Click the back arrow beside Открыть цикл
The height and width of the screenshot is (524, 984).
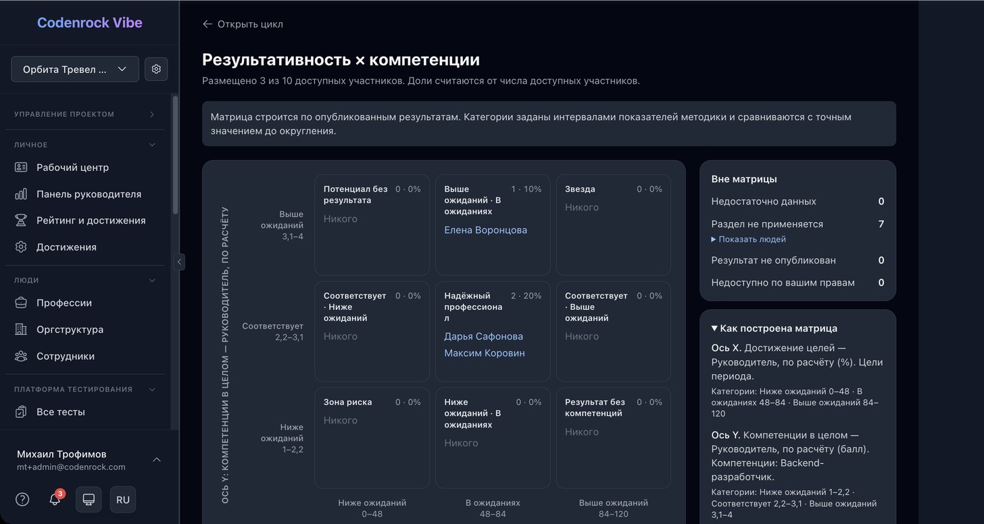(207, 24)
